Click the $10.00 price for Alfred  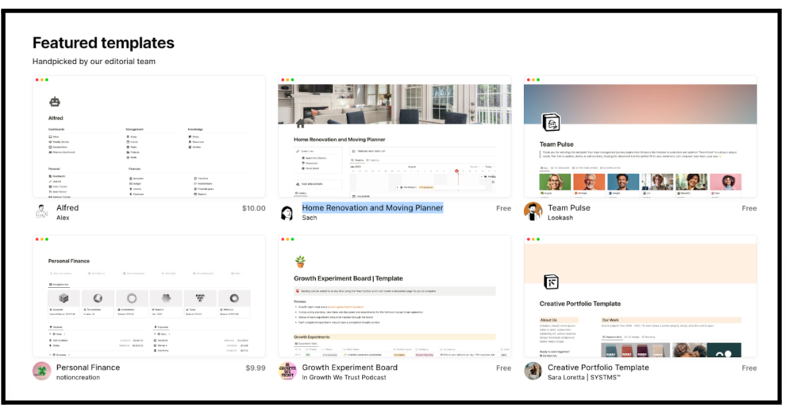(254, 208)
